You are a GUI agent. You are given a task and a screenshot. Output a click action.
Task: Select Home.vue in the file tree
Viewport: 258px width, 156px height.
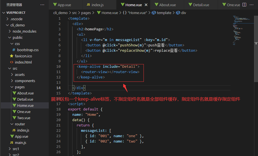click(x=25, y=105)
